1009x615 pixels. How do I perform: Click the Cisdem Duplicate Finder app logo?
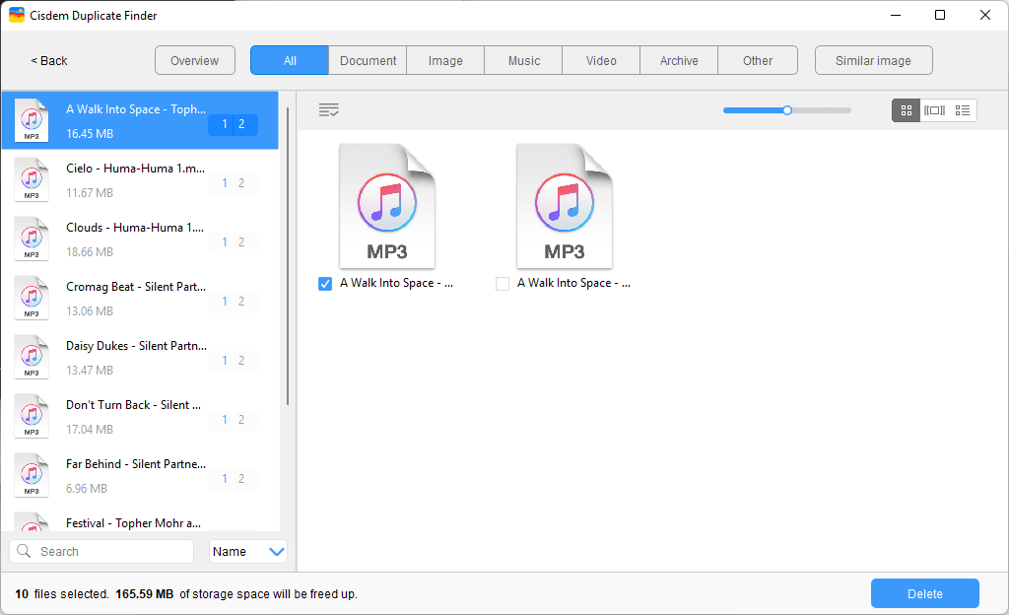[17, 15]
